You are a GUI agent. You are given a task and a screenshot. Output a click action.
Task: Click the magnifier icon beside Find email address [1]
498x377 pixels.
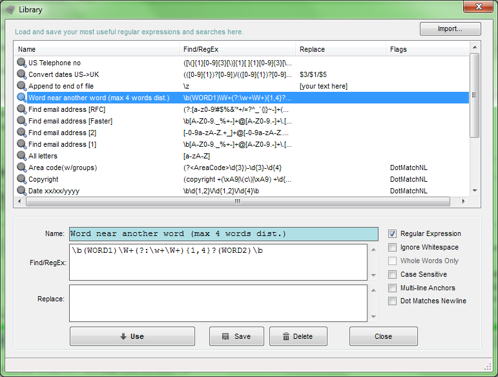click(21, 144)
